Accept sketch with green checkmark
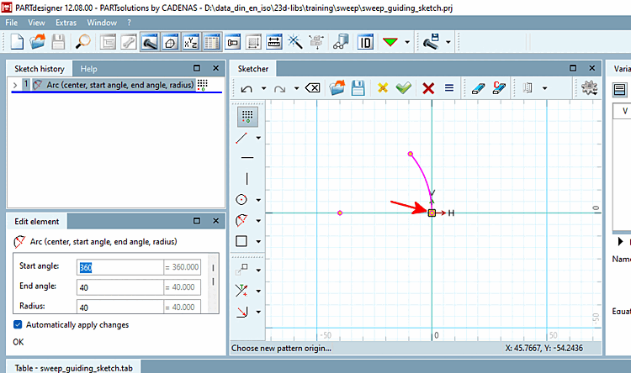631x373 pixels. click(403, 87)
